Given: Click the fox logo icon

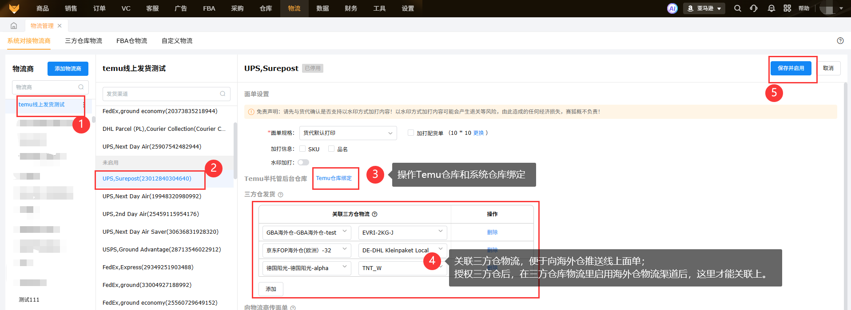Looking at the screenshot, I should 14,8.
